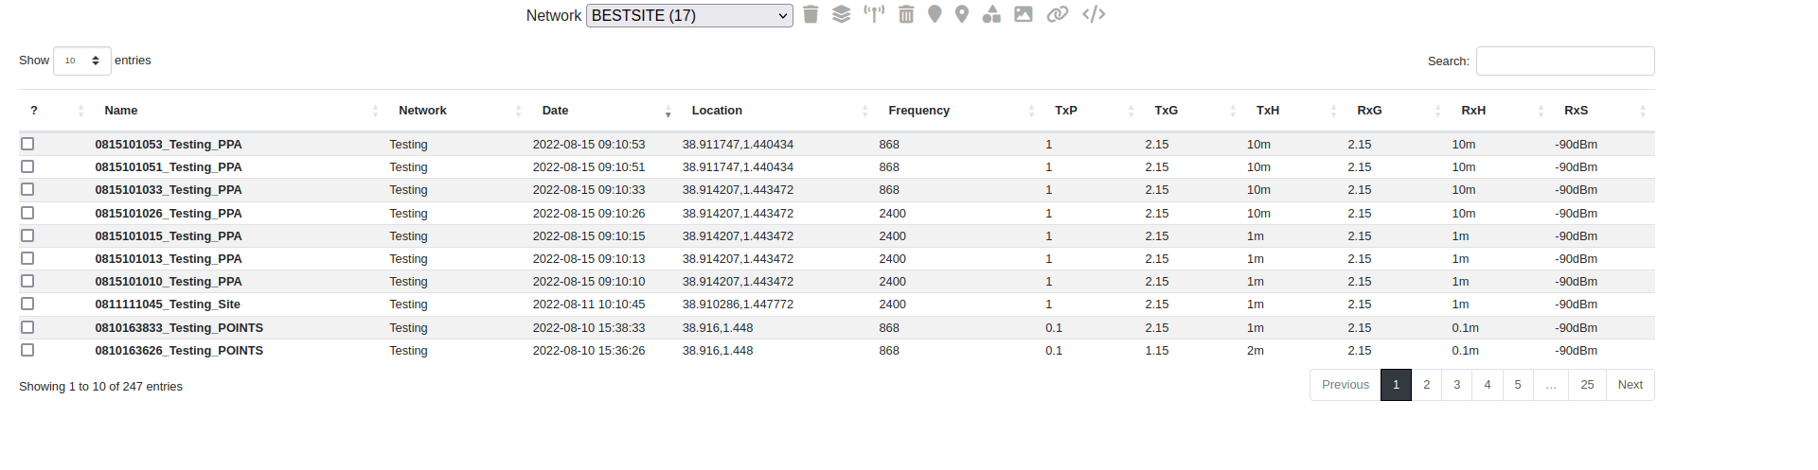Tick the checkbox for 0810163626_Testing_POINTS
The width and height of the screenshot is (1818, 470).
pyautogui.click(x=27, y=350)
